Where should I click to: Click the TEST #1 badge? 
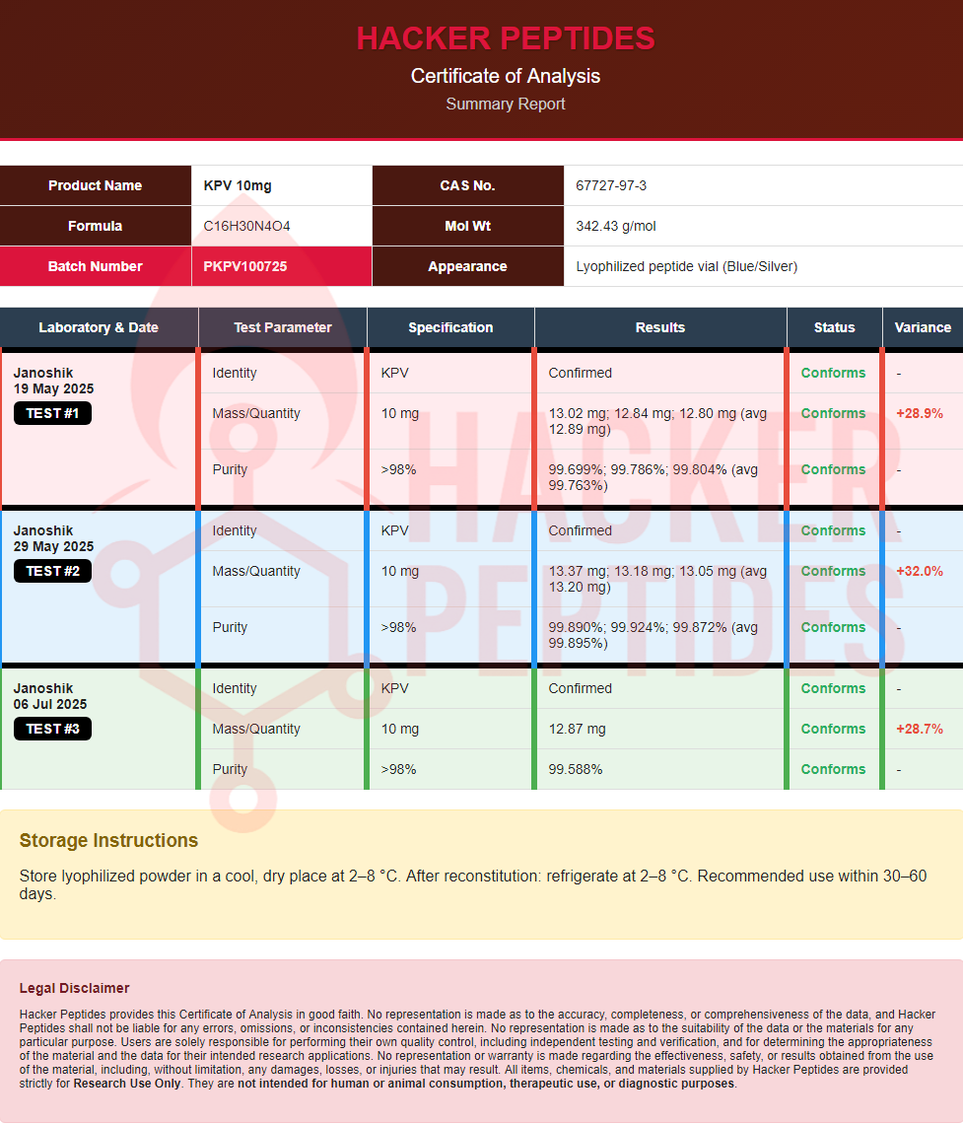tap(52, 414)
